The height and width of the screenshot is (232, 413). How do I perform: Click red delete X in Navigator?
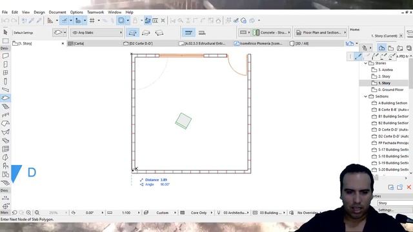tap(408, 187)
